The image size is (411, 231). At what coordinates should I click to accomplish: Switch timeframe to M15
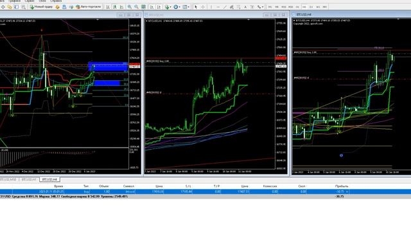pos(284,7)
